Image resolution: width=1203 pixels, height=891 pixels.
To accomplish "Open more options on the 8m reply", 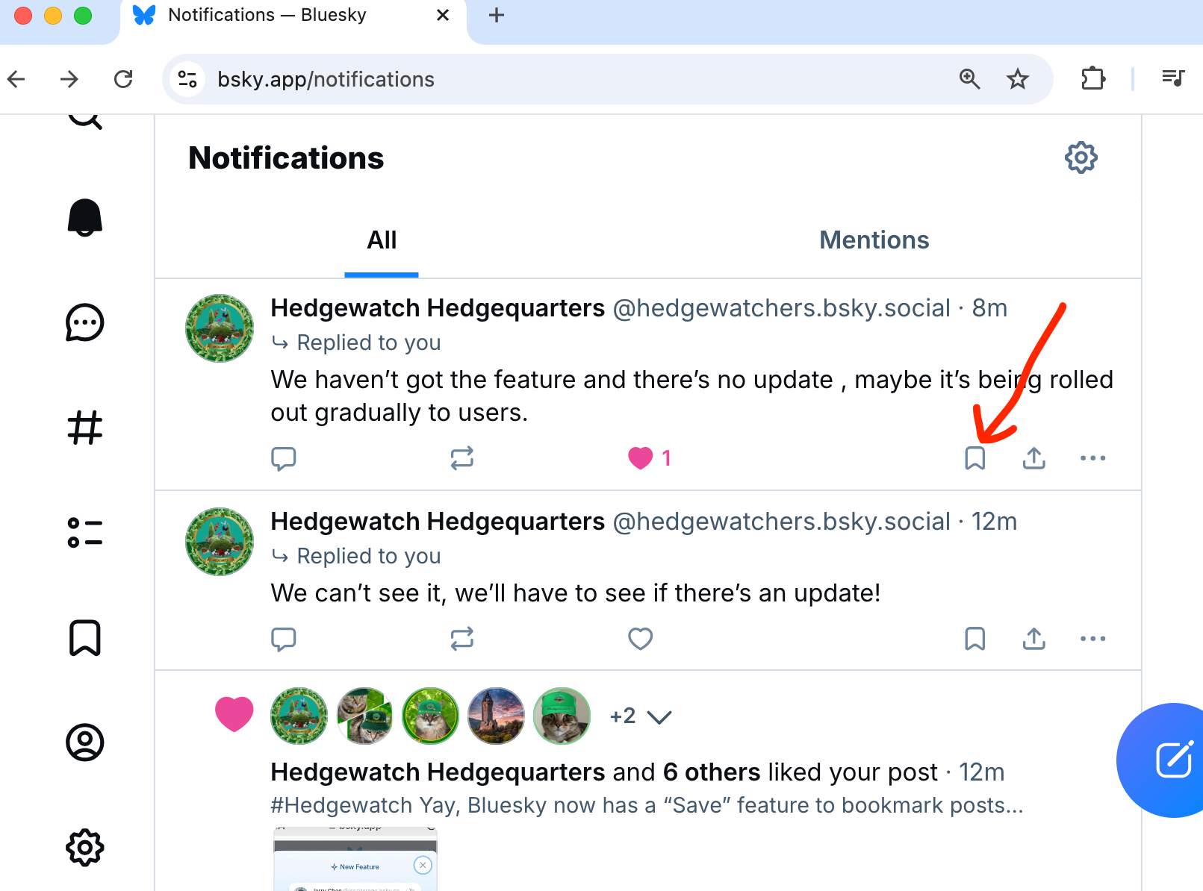I will pos(1092,458).
